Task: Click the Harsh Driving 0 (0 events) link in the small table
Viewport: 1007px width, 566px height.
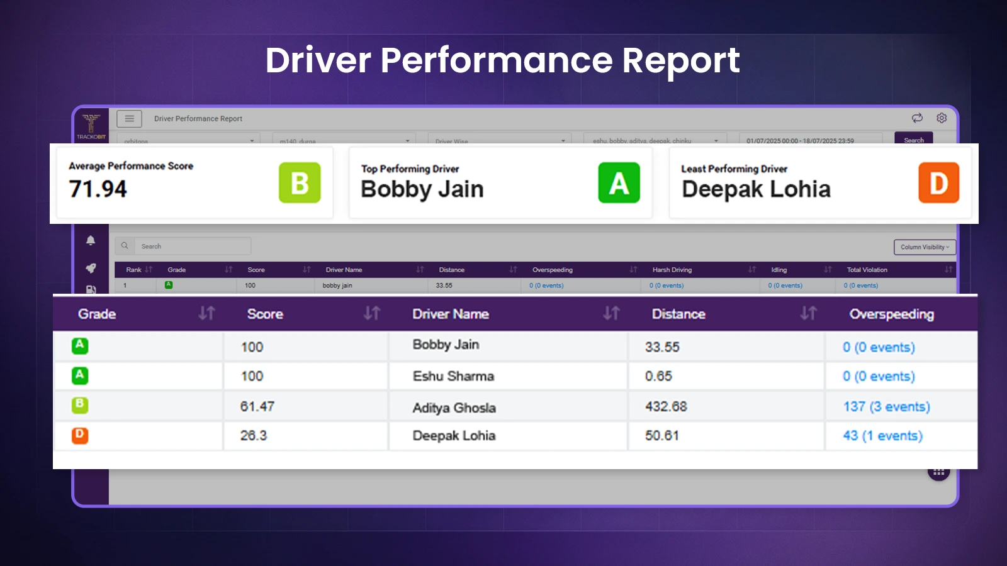Action: click(x=667, y=286)
